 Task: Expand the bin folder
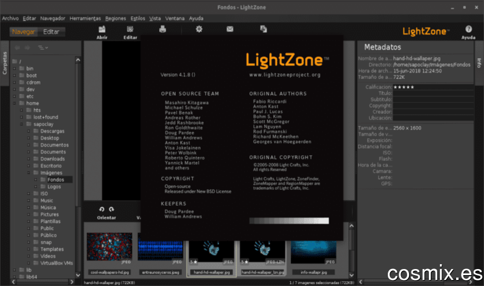click(15, 68)
